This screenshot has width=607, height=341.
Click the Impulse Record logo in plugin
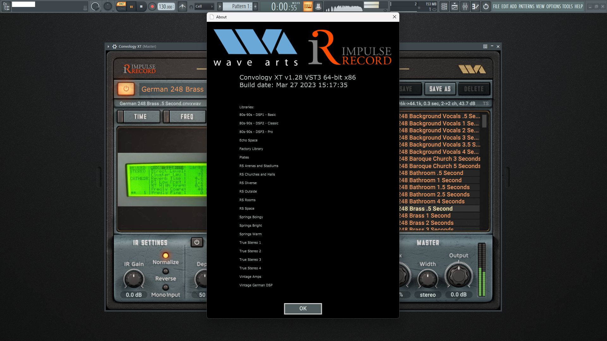[x=139, y=69]
